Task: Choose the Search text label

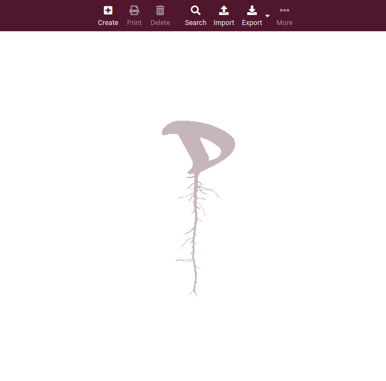Action: pos(196,23)
